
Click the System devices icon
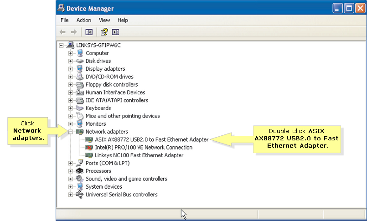pos(80,187)
